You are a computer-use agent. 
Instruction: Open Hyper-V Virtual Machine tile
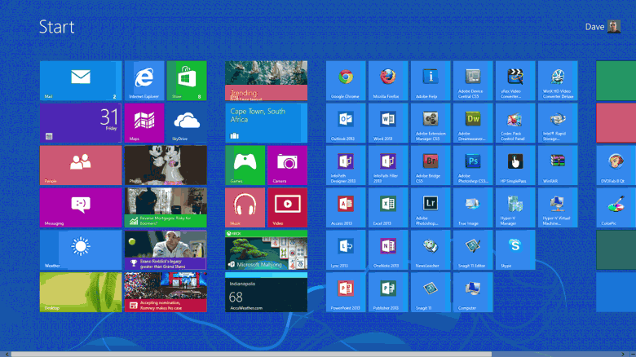558,208
